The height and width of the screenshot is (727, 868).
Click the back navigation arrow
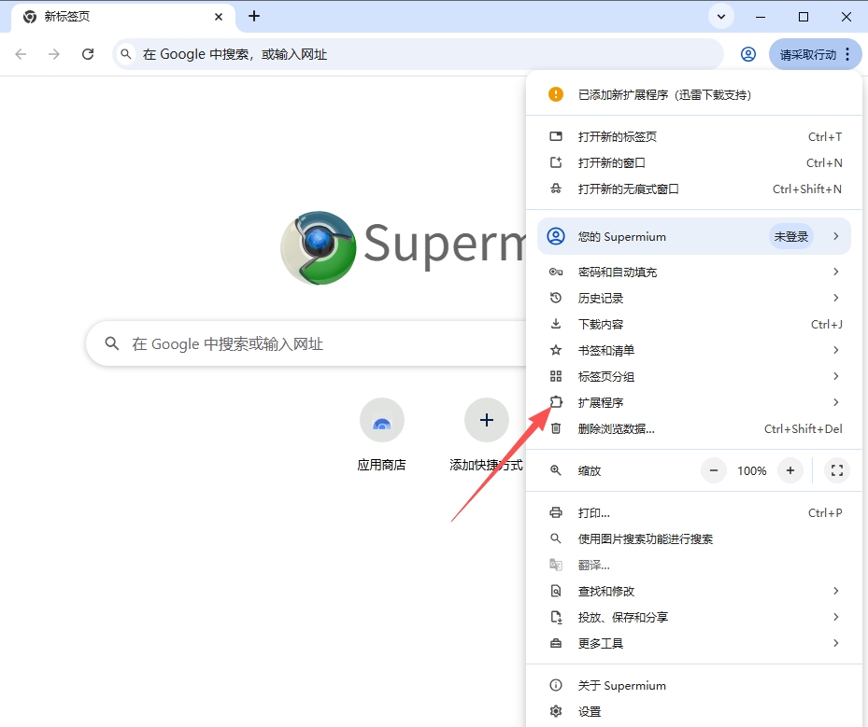21,54
